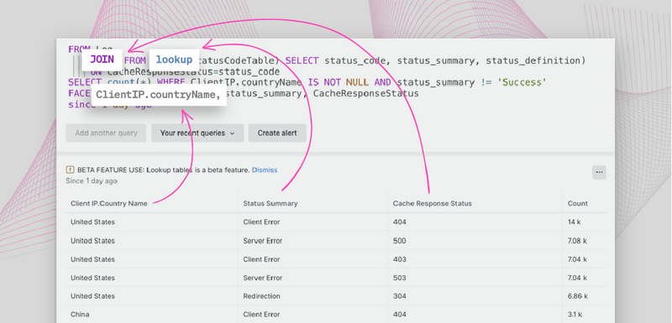672x323 pixels.
Task: Select the United States 404 row
Action: [x=336, y=222]
